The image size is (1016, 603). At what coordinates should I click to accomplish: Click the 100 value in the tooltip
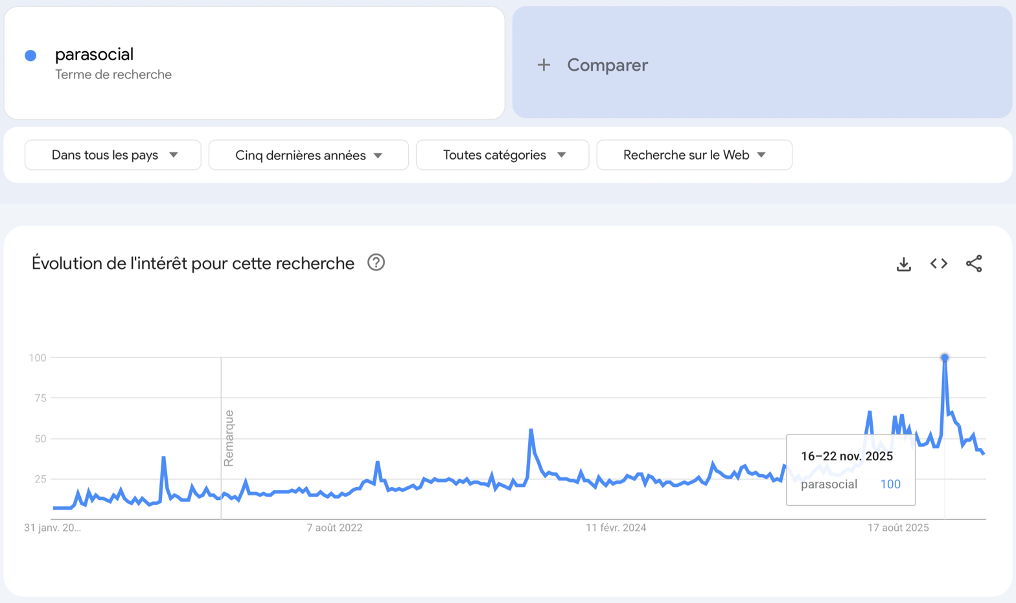(890, 484)
